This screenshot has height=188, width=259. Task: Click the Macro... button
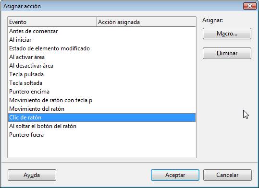click(227, 34)
